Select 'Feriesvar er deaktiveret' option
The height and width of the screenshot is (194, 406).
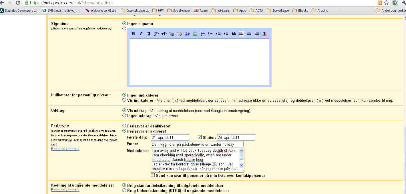(x=124, y=126)
